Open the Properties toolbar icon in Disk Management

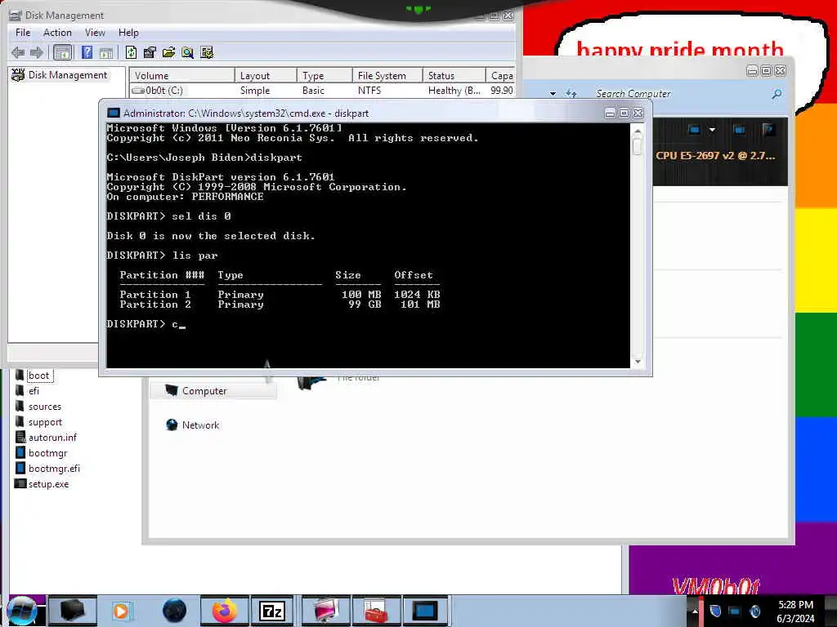[150, 52]
